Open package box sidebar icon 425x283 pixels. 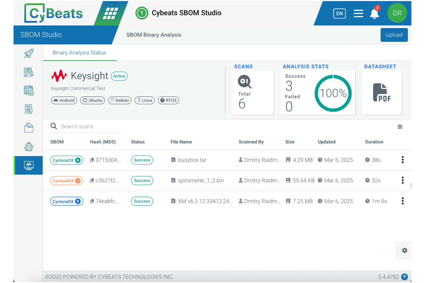(x=29, y=128)
